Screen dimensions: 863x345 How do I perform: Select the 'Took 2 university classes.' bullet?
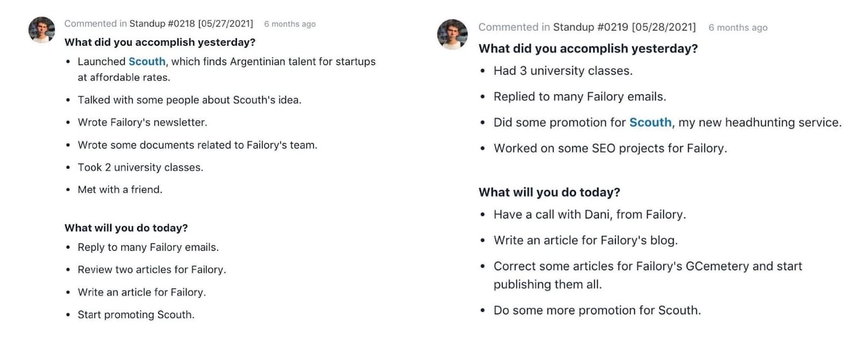click(140, 167)
